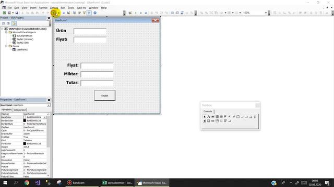Viewport: 334px width, 187px height.
Task: Open the Tools menu
Action: 71,8
